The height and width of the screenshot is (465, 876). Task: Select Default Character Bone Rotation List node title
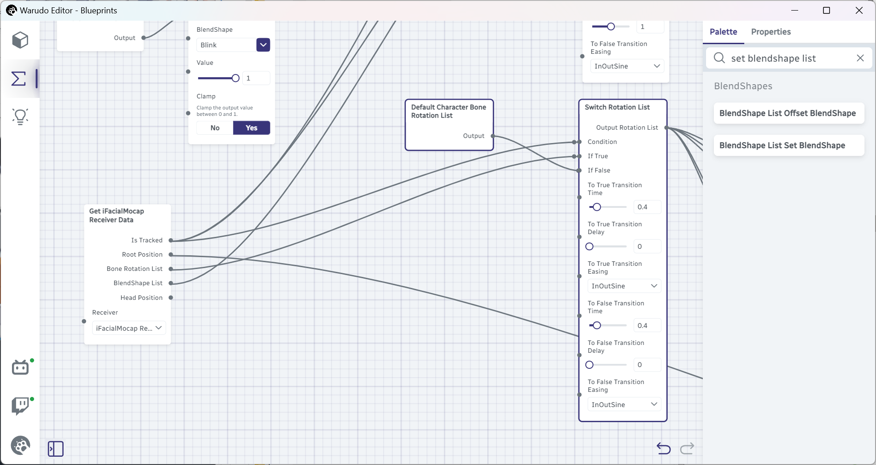[449, 111]
